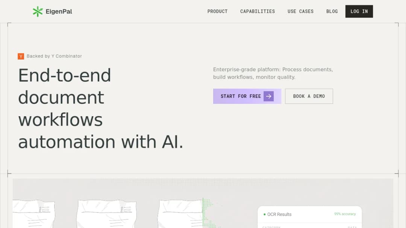Image resolution: width=406 pixels, height=228 pixels.
Task: Click the EigenPal brand name
Action: click(x=59, y=11)
